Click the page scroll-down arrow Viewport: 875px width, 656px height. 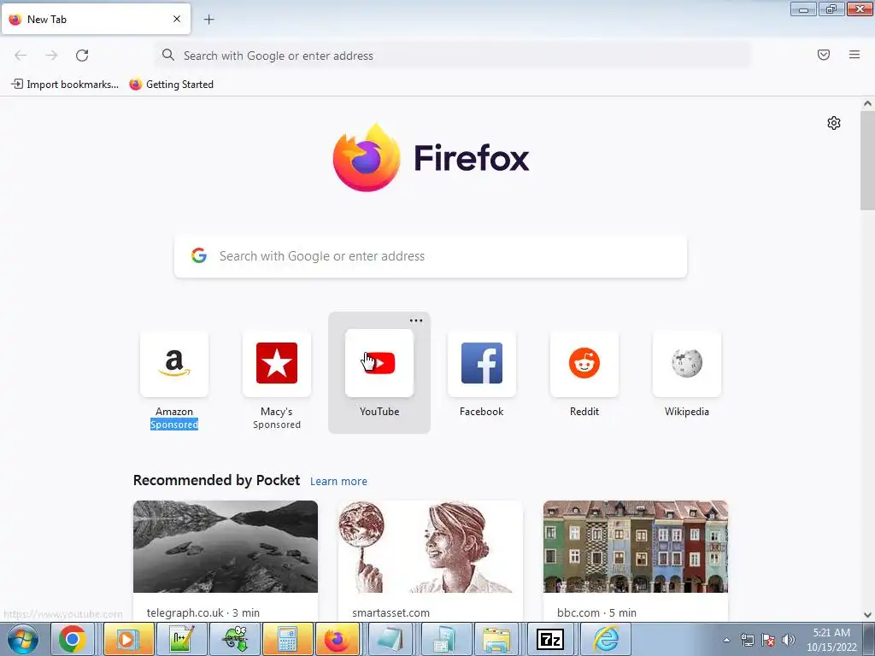(x=867, y=615)
